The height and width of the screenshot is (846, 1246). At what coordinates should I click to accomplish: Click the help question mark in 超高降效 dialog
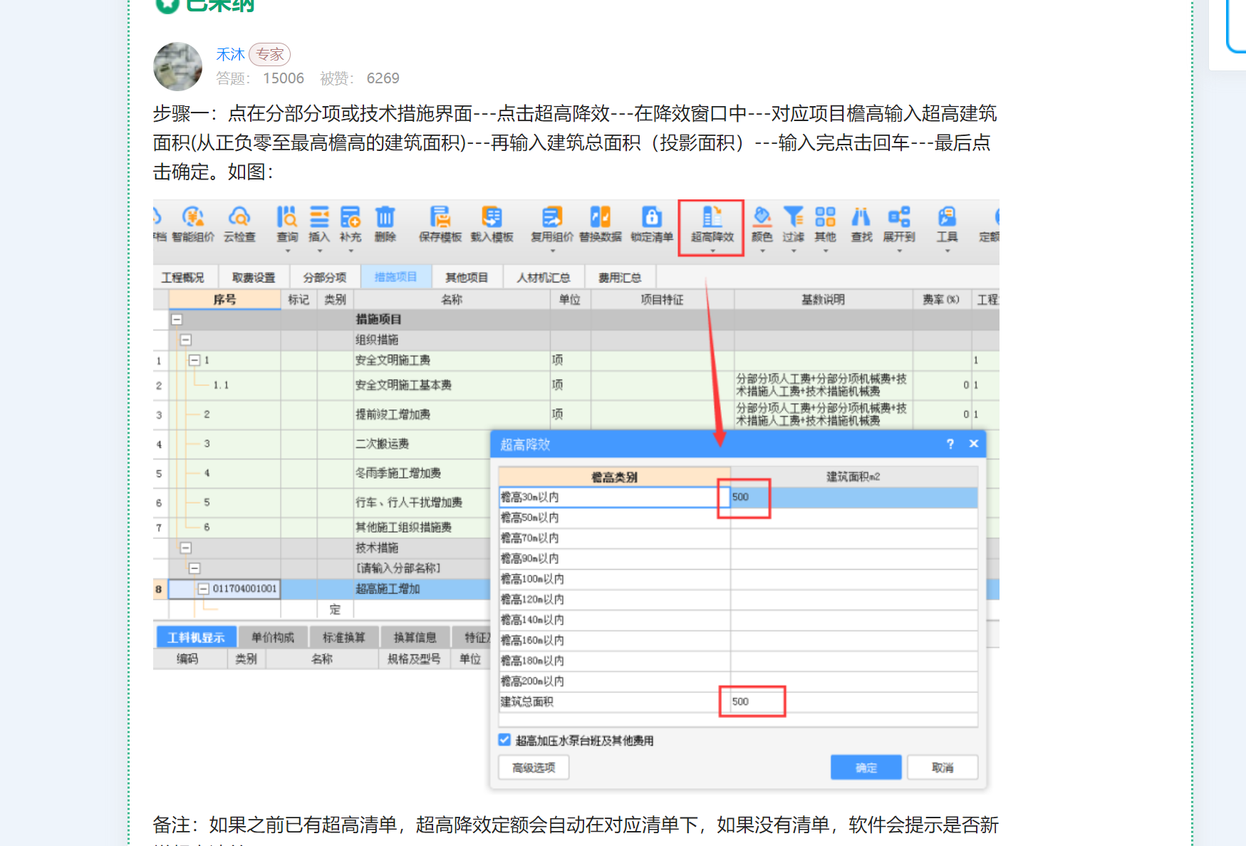[x=950, y=444]
